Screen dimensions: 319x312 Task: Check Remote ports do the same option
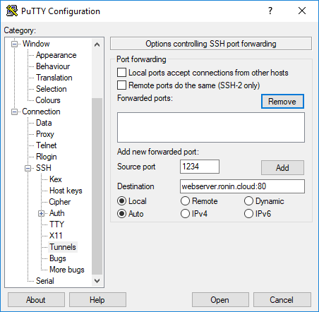[121, 85]
